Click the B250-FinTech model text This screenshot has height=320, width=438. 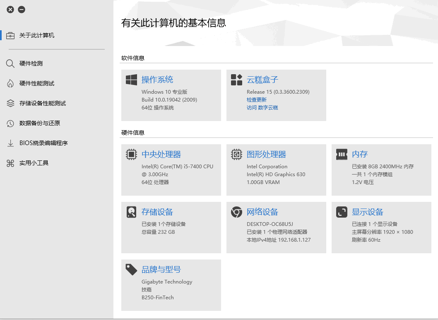click(158, 297)
